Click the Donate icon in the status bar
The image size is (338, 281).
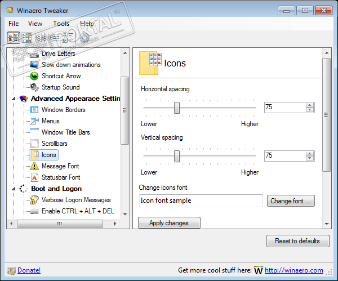pyautogui.click(x=11, y=270)
